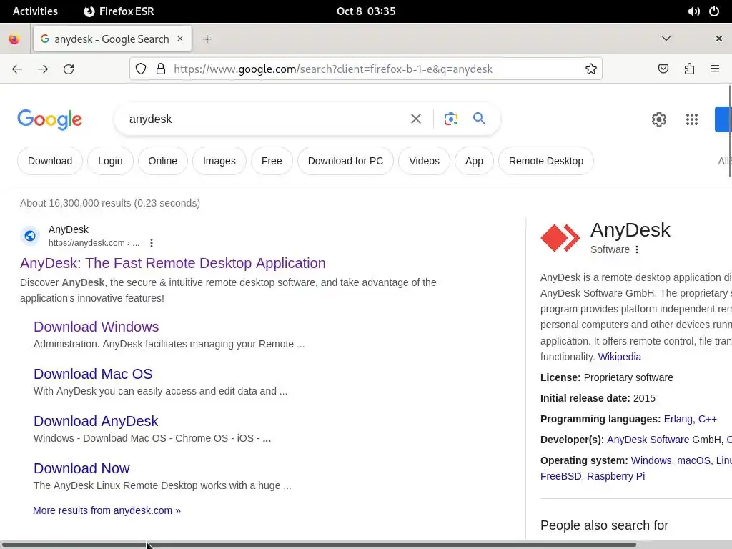Viewport: 732px width, 549px height.
Task: Go to Google home via logo
Action: [x=49, y=119]
